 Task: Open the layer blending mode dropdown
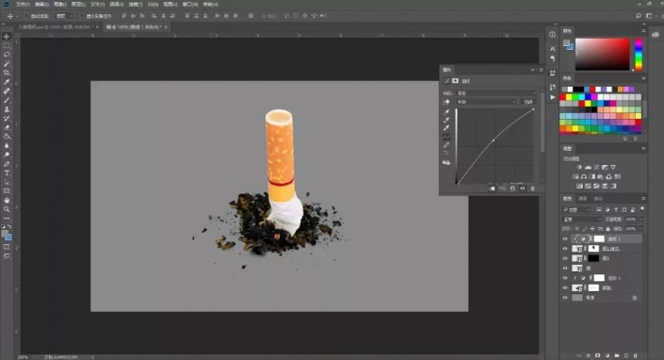[x=582, y=220]
